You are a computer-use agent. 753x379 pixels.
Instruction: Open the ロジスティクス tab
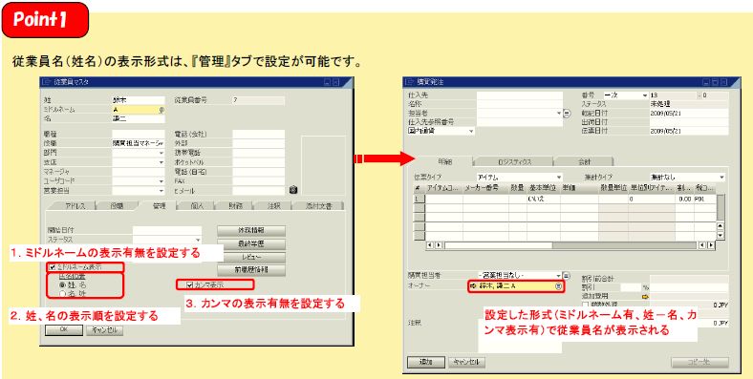514,161
